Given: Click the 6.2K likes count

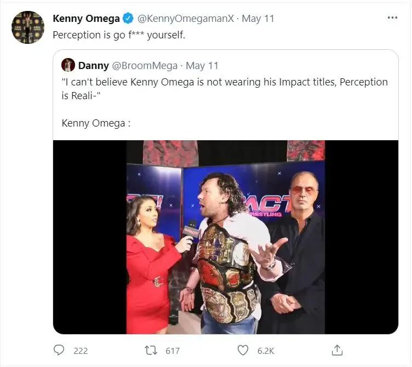Looking at the screenshot, I should 267,351.
